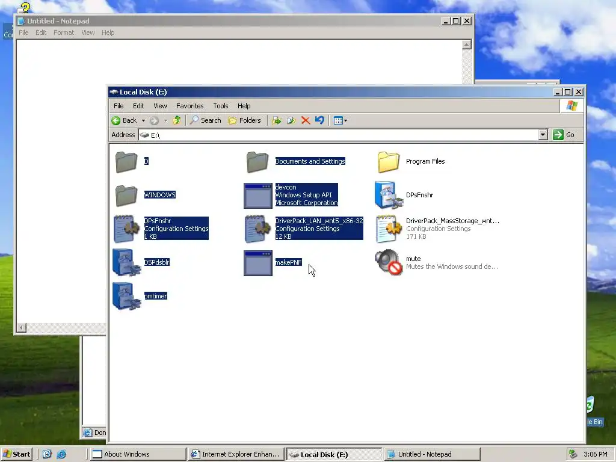Select the makePNF application icon
Image resolution: width=616 pixels, height=462 pixels.
coord(257,263)
